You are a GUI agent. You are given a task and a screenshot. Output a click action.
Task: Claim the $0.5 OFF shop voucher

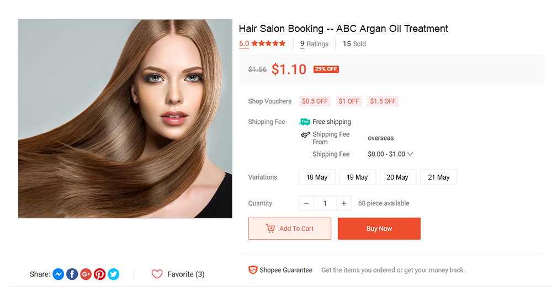[315, 101]
